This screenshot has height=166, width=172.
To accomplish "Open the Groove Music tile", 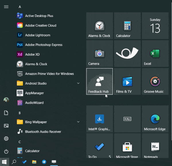I will coord(155,81).
